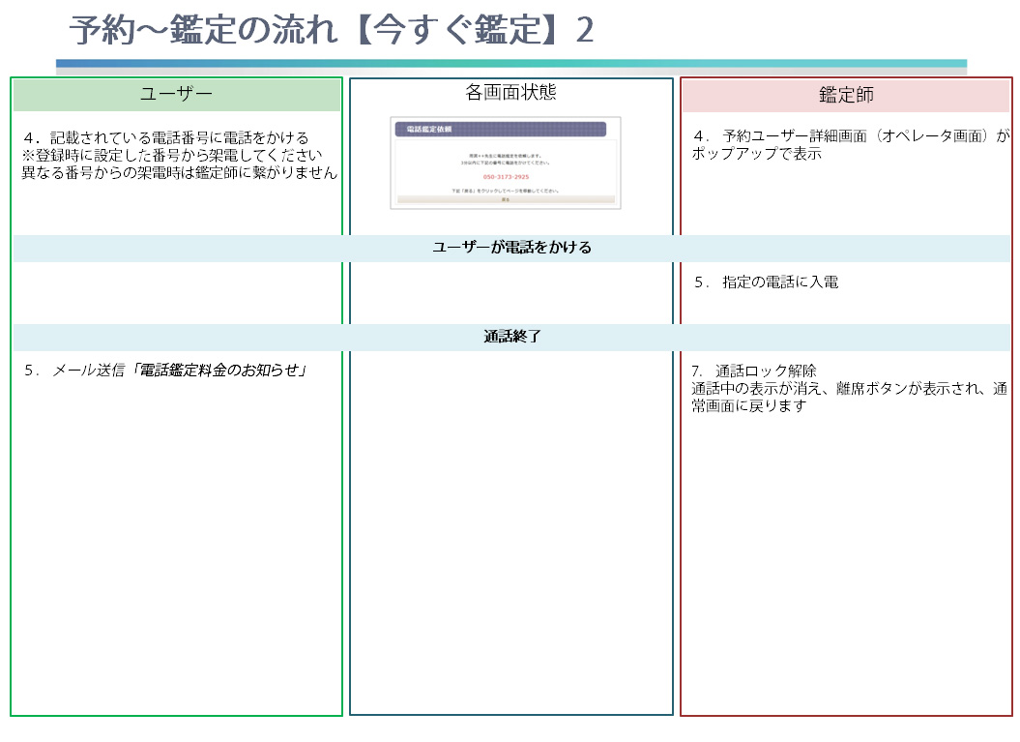Click the 電話鑑定依頼 screen thumbnail
The image size is (1020, 742).
point(506,163)
